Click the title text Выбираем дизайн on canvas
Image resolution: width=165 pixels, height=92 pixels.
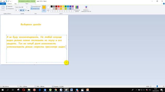(31, 25)
